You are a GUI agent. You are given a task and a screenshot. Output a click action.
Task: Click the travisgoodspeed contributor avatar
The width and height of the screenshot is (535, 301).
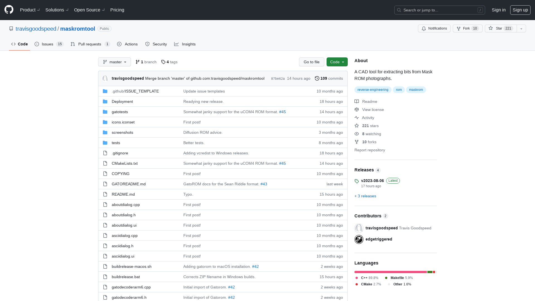(359, 228)
